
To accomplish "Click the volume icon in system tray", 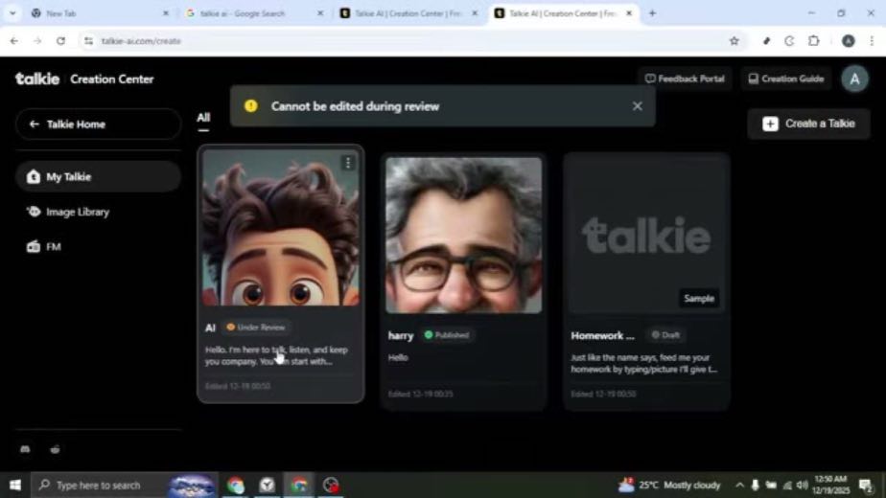I will [x=803, y=485].
